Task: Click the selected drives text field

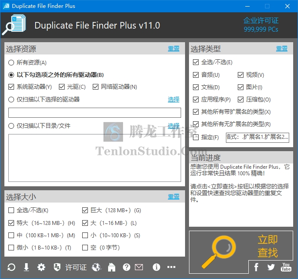Action: click(94, 112)
